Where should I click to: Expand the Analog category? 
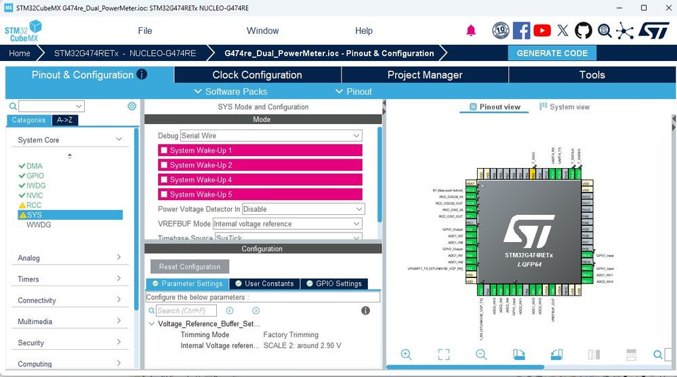pos(119,258)
